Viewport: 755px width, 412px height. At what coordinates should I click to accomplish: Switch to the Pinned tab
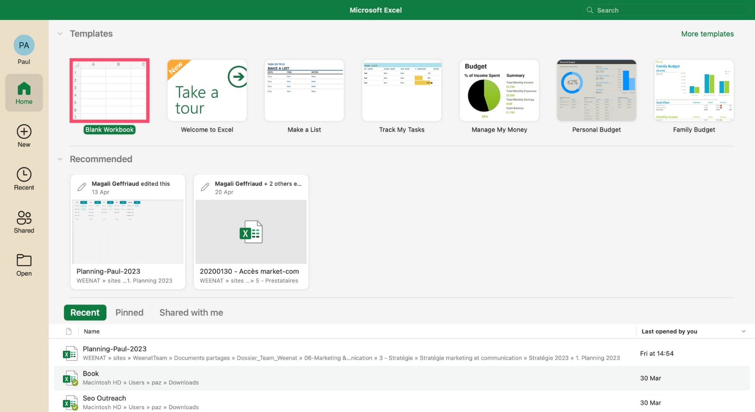click(130, 313)
